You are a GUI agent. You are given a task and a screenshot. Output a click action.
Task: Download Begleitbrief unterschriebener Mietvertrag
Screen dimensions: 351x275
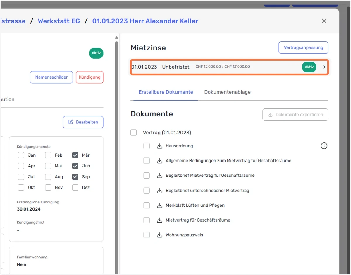coord(159,191)
